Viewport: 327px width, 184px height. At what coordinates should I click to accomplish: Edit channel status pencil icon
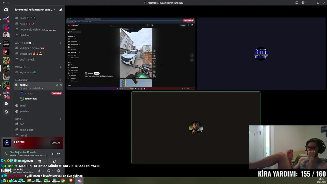(x=43, y=88)
